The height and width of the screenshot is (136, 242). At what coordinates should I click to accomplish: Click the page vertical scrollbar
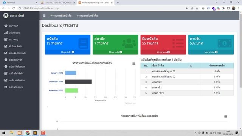(240, 50)
